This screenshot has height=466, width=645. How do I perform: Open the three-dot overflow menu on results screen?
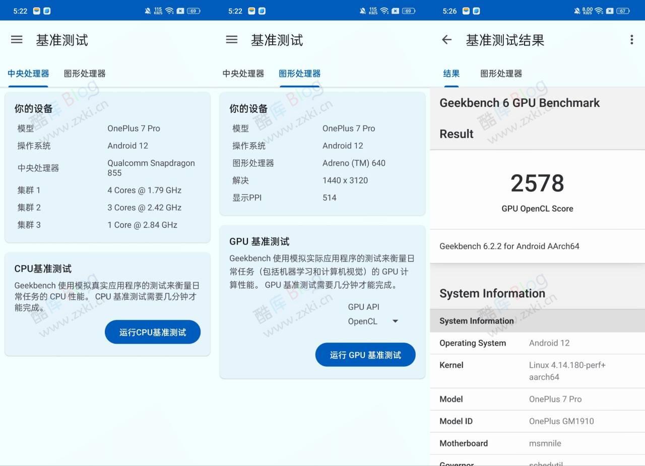[631, 39]
